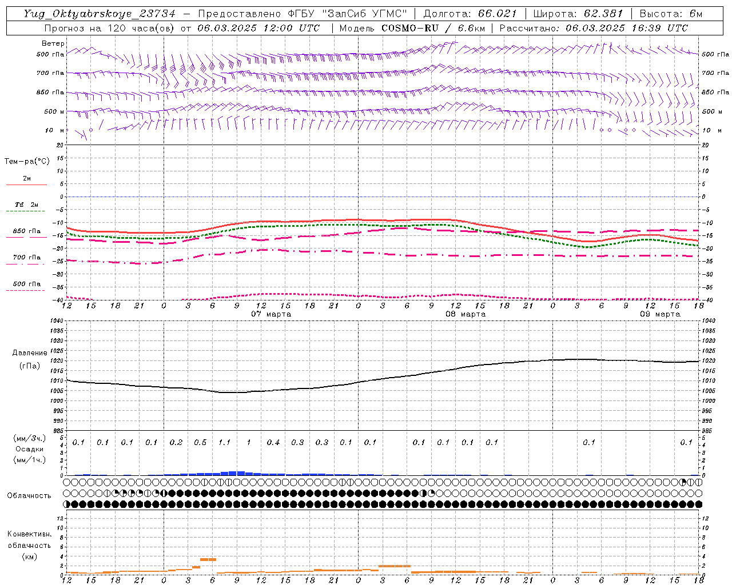This screenshot has width=732, height=585.
Task: Click the 0.4 precipitation amount value
Action: click(273, 442)
